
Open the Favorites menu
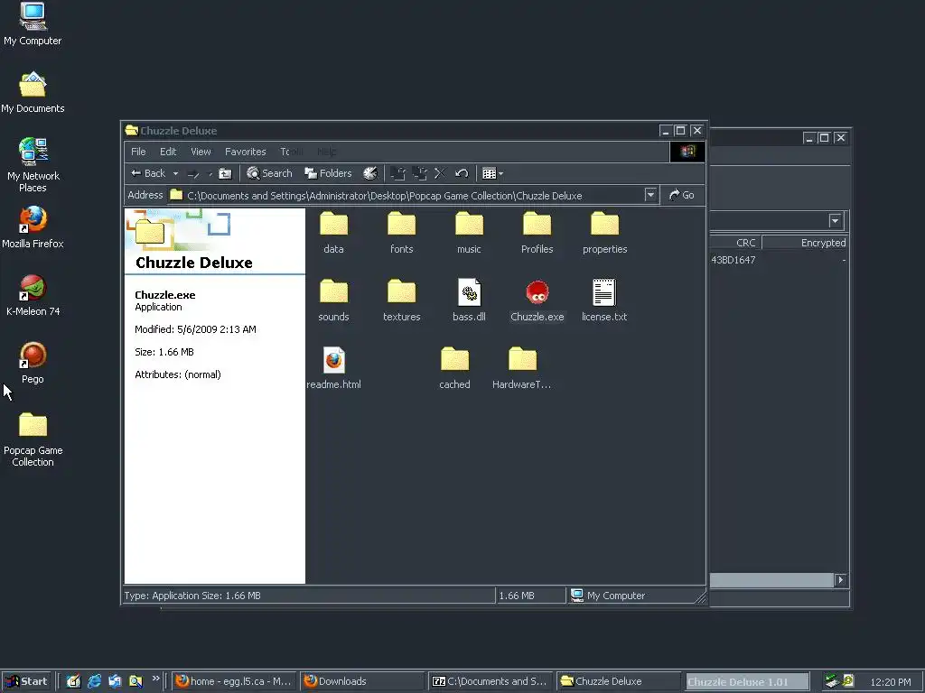(246, 152)
